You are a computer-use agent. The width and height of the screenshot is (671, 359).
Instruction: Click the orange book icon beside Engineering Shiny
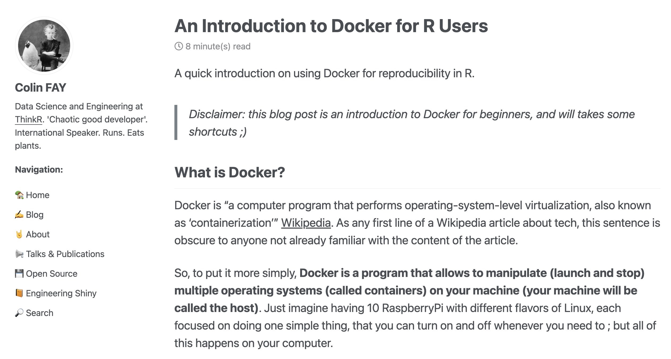pyautogui.click(x=19, y=293)
